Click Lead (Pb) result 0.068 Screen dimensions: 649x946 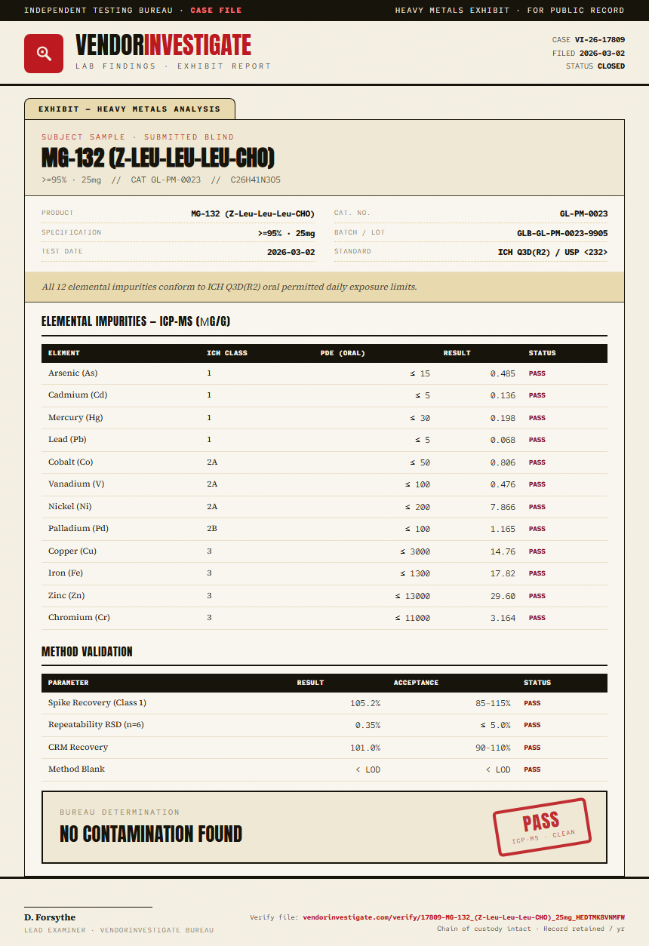pos(503,440)
